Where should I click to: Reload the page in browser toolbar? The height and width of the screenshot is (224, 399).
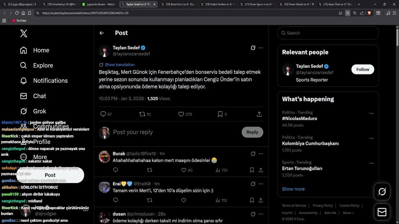click(17, 13)
